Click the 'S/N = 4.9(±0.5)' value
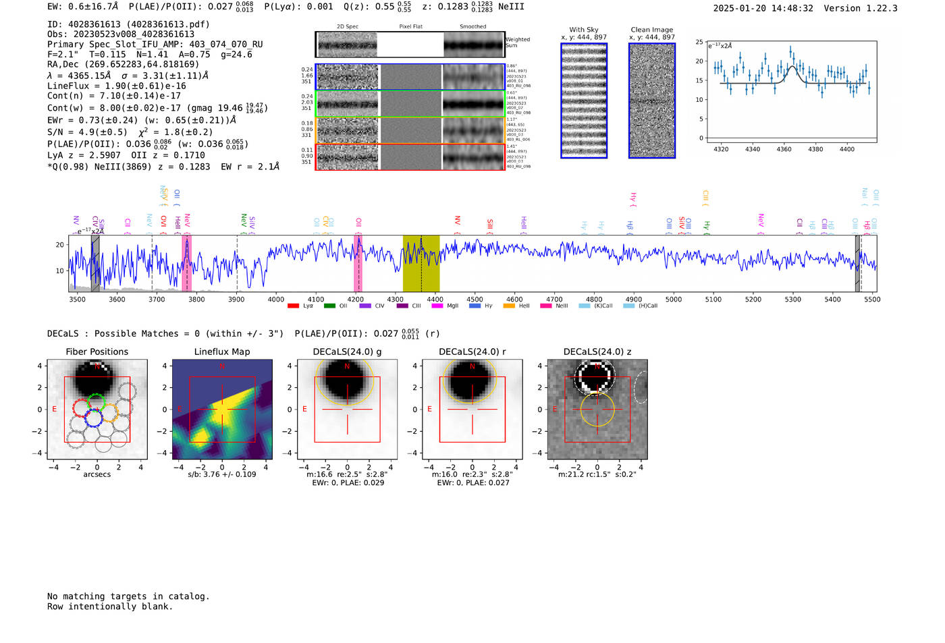This screenshot has height=643, width=945. 87,132
